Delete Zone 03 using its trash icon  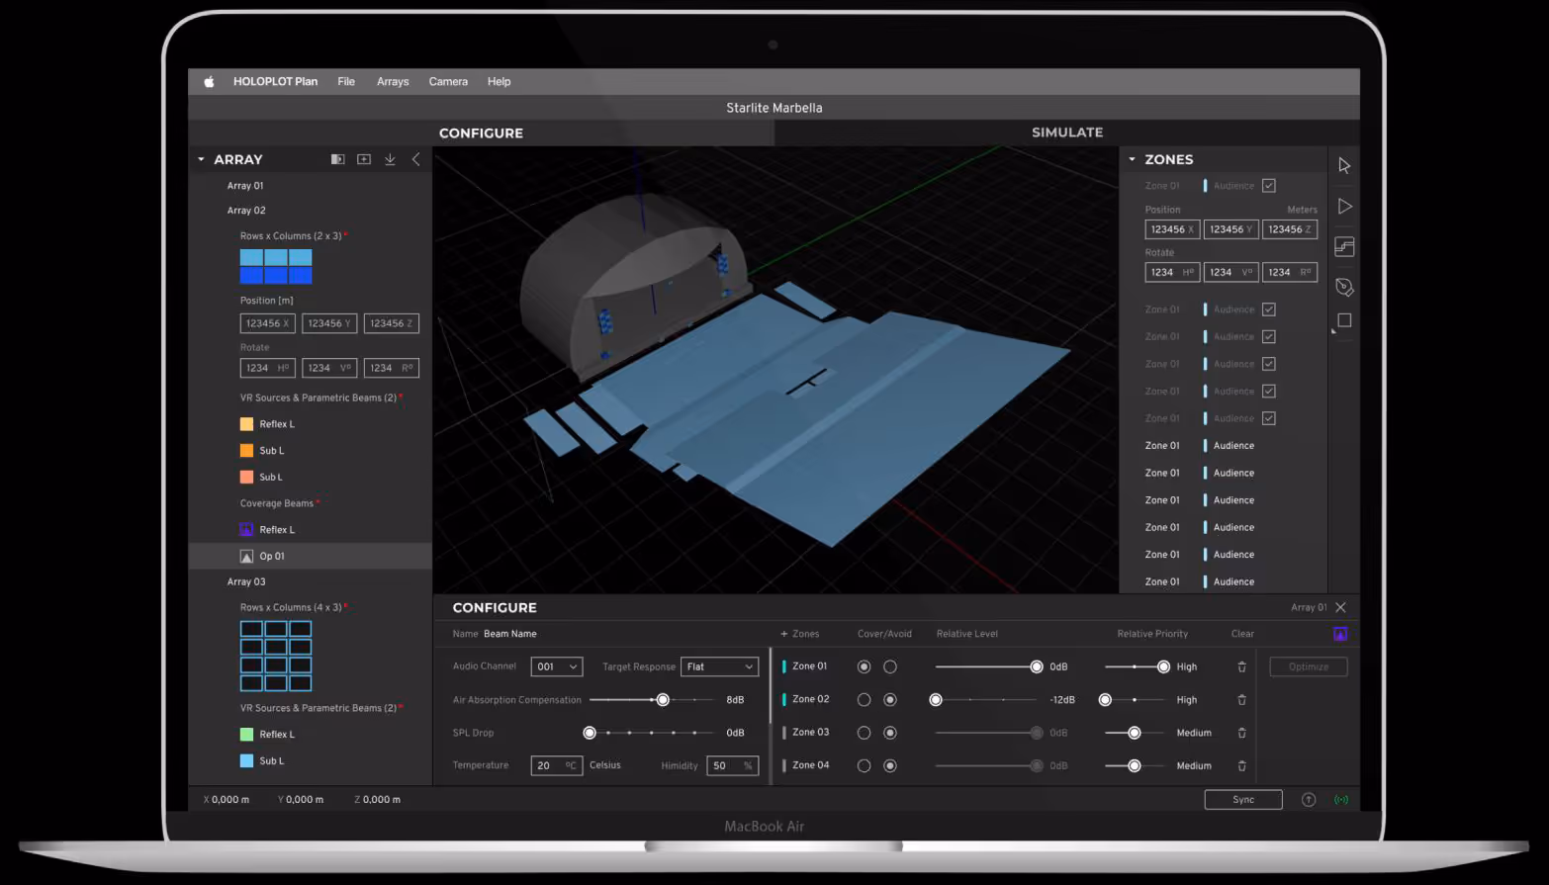(x=1241, y=733)
